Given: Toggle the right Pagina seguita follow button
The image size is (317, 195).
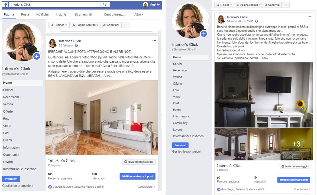Looking at the screenshot, I should pos(248,5).
